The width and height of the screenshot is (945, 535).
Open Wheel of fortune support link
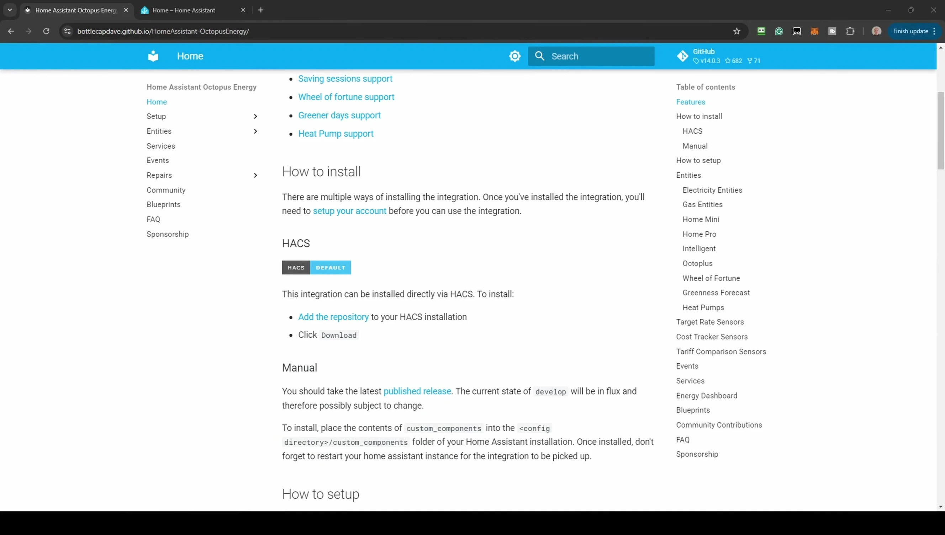pos(346,97)
